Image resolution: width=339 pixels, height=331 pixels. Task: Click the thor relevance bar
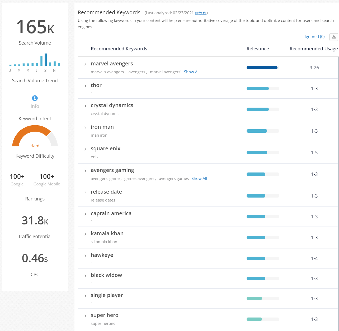point(263,89)
